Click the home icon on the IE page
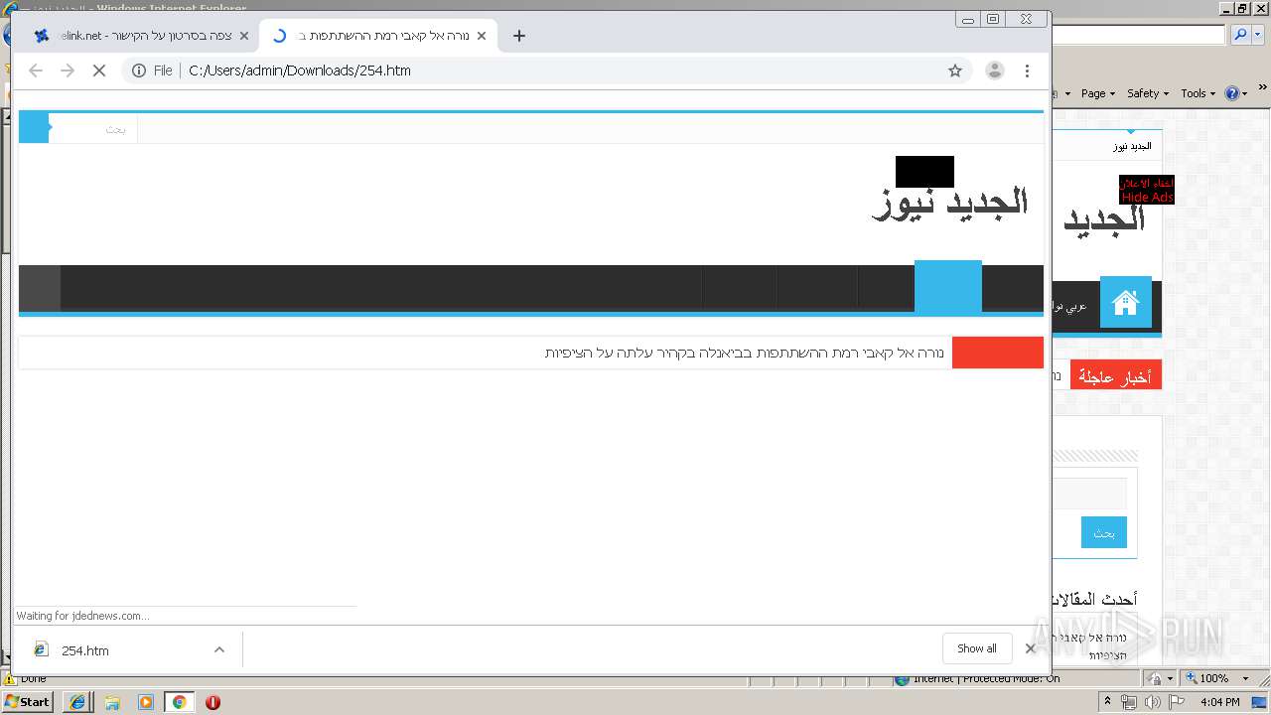This screenshot has width=1271, height=715. point(1125,303)
